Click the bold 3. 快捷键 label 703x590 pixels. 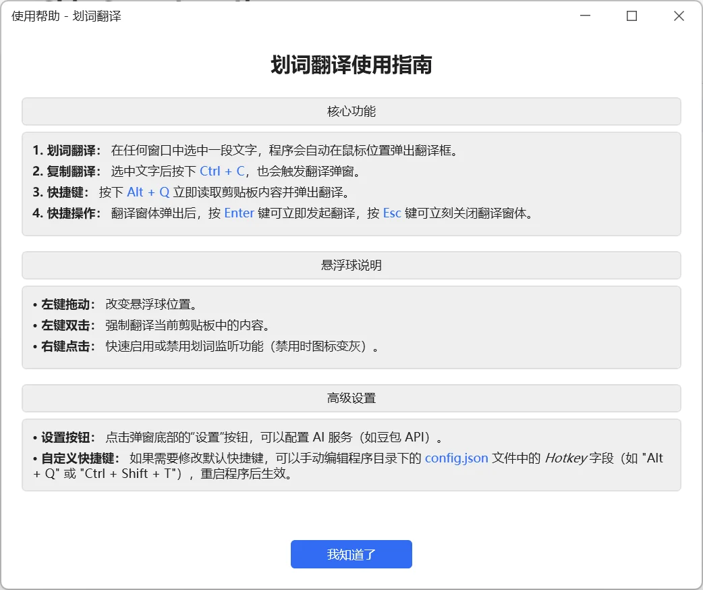(x=61, y=192)
